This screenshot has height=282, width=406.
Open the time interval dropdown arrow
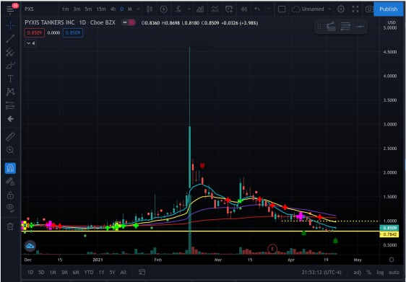tap(138, 9)
